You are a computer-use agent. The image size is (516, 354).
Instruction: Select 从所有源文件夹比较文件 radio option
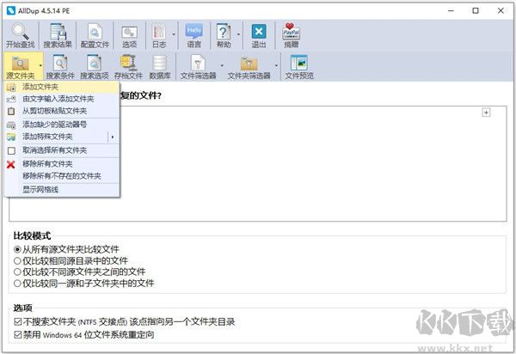[x=17, y=249]
